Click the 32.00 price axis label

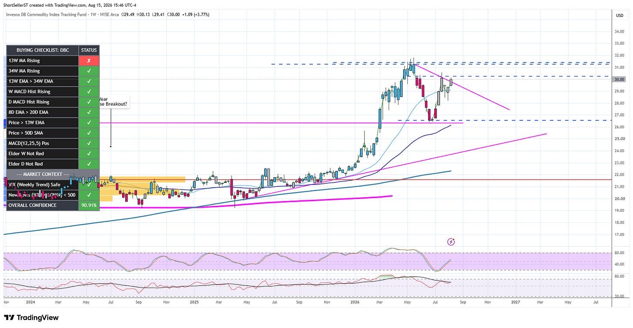[x=620, y=56]
